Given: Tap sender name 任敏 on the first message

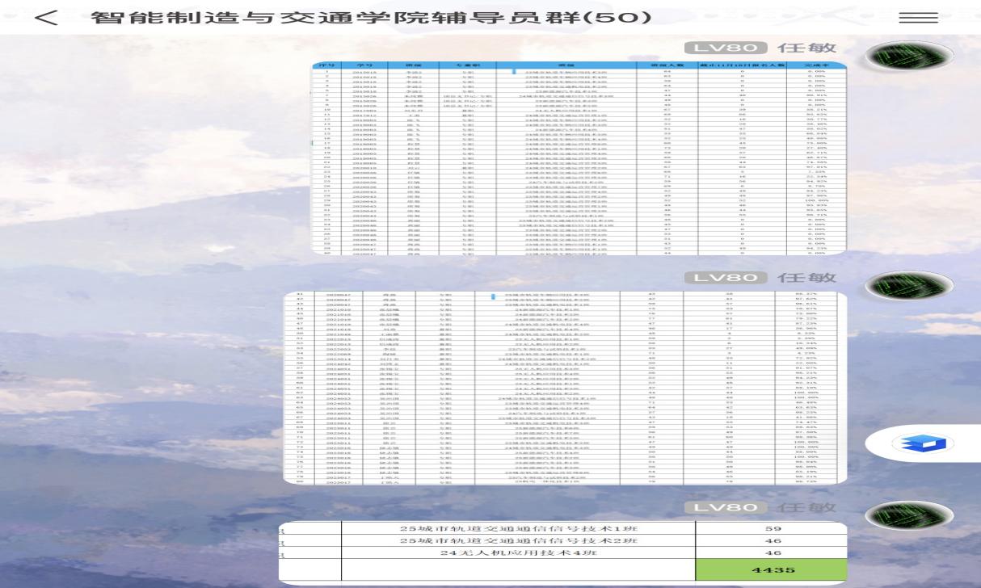Looking at the screenshot, I should pyautogui.click(x=805, y=48).
